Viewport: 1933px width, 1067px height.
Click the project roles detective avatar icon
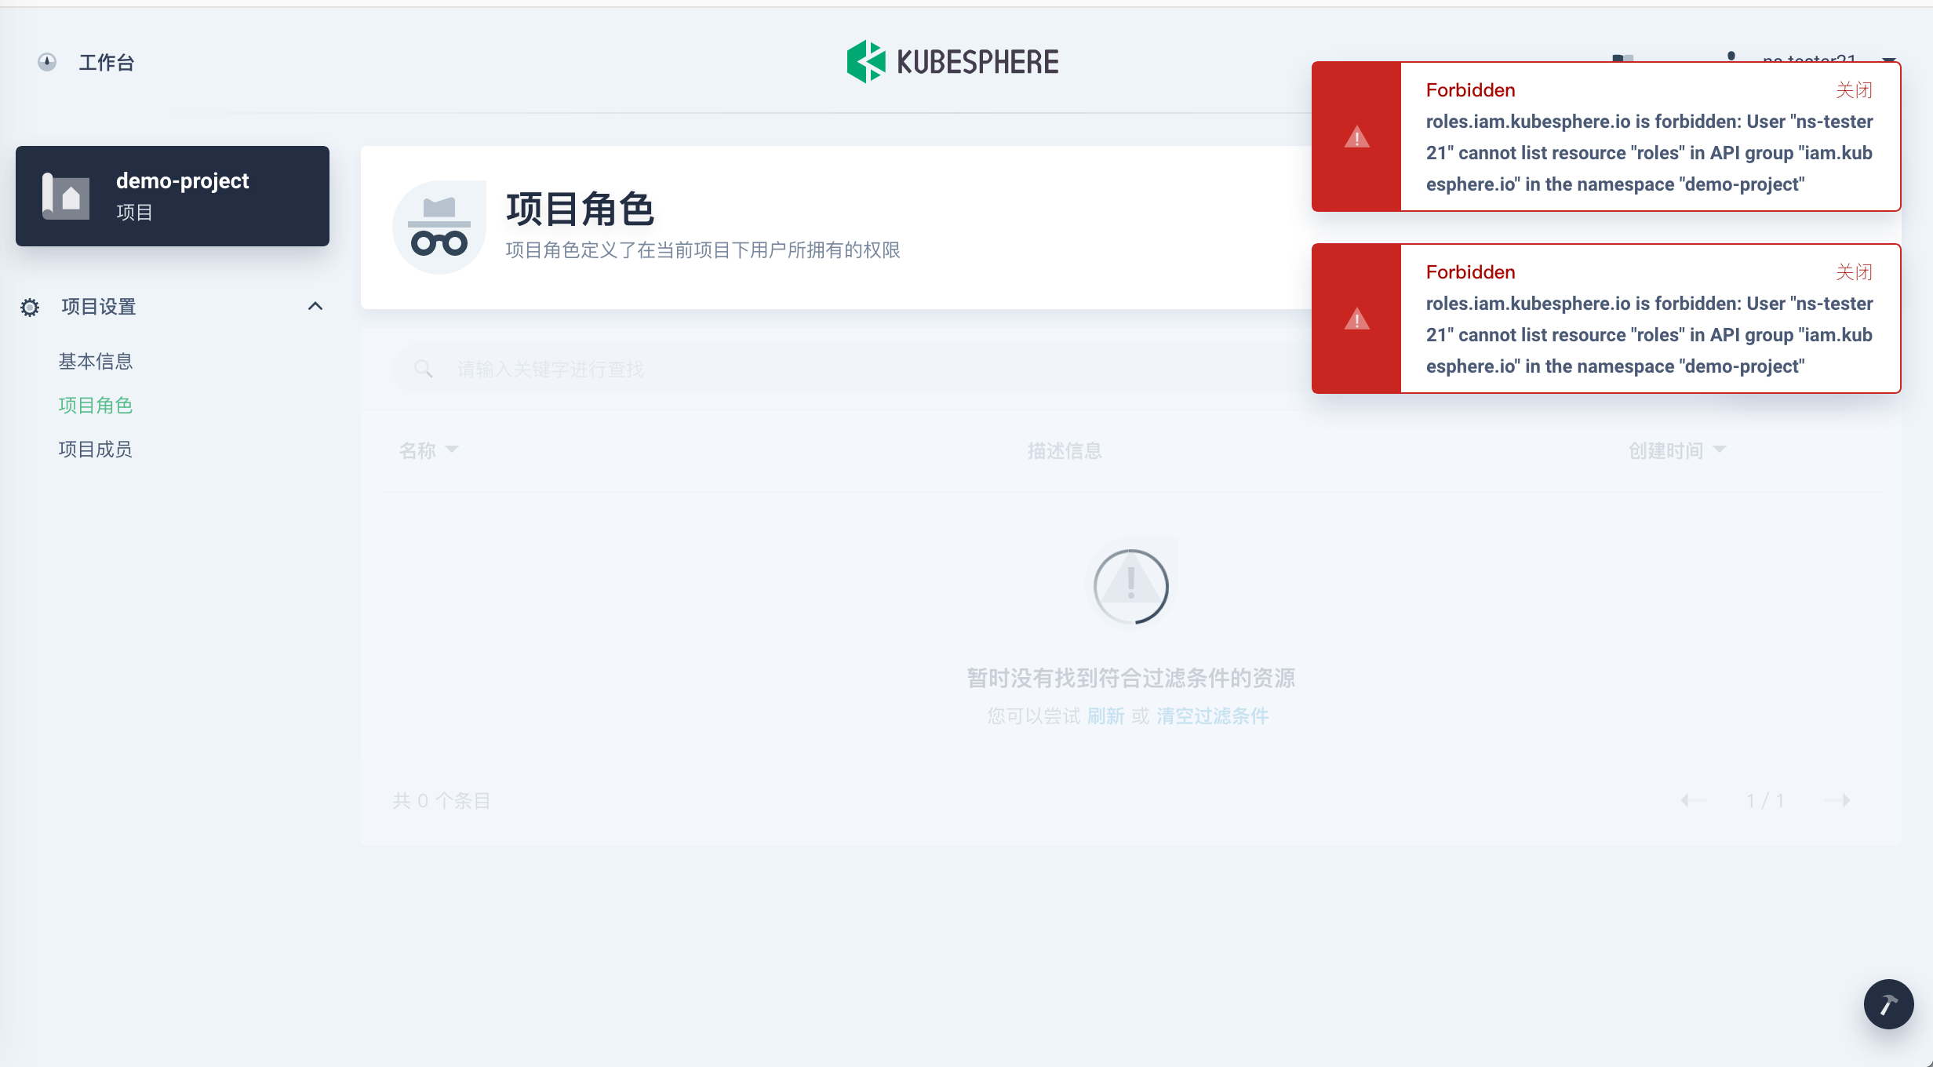pos(439,226)
